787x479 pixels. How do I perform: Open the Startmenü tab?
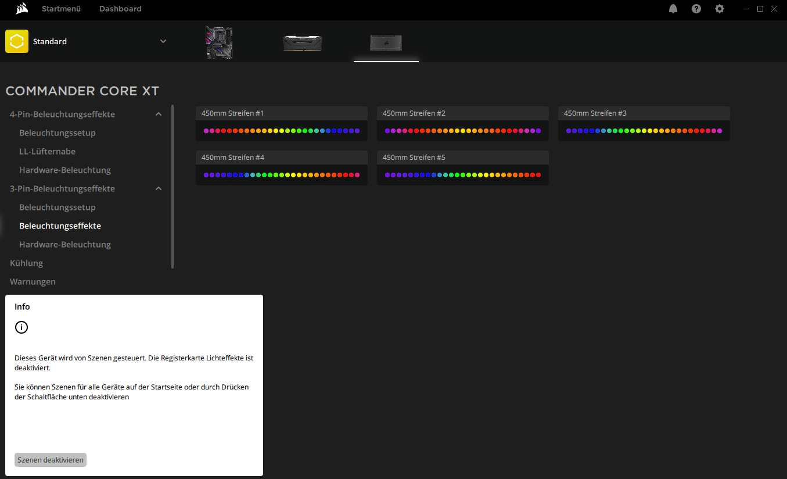click(x=61, y=9)
